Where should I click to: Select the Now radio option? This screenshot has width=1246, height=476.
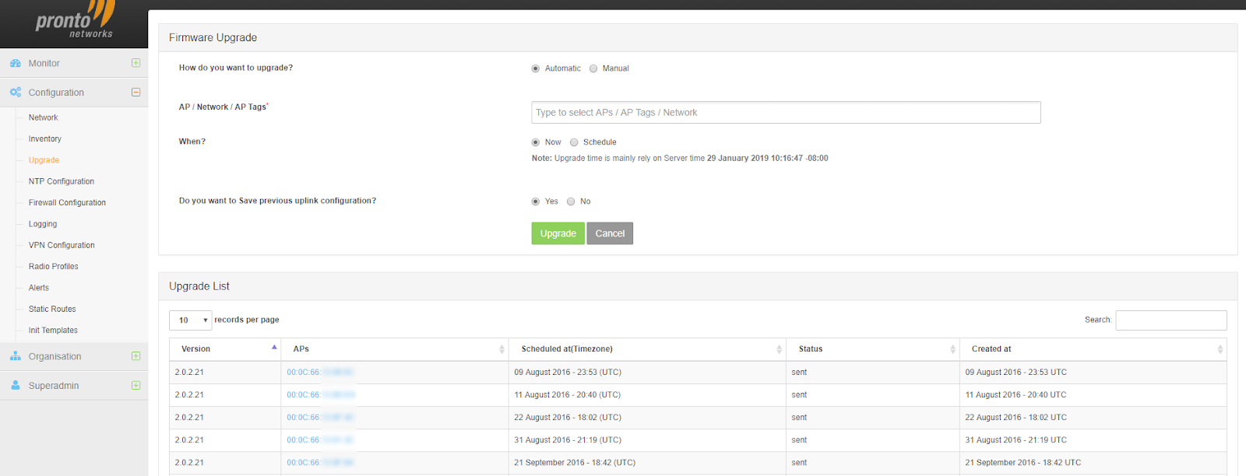[x=536, y=142]
